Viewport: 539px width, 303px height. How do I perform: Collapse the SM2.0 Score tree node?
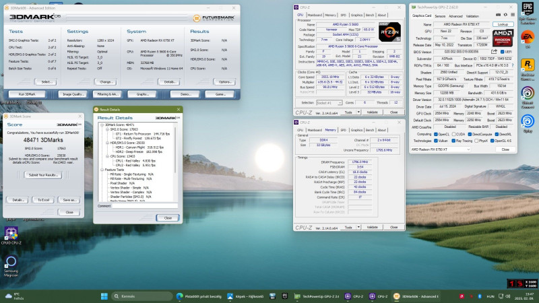point(107,129)
